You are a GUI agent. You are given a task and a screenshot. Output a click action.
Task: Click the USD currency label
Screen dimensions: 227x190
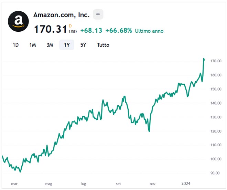coord(73,32)
